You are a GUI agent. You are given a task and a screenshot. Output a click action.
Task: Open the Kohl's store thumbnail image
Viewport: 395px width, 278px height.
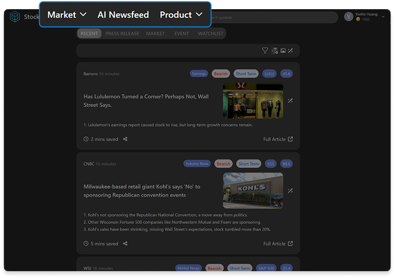(x=253, y=191)
